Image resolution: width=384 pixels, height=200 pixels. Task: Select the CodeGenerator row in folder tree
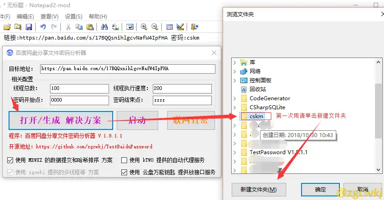pos(270,98)
